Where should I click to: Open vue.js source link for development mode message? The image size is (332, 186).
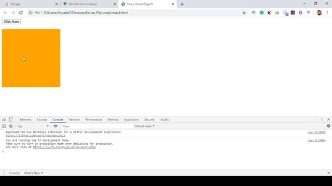point(316,140)
